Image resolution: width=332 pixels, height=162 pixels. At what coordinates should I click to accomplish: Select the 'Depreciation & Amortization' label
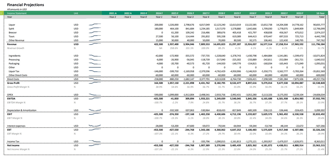pyautogui.click(x=21, y=110)
